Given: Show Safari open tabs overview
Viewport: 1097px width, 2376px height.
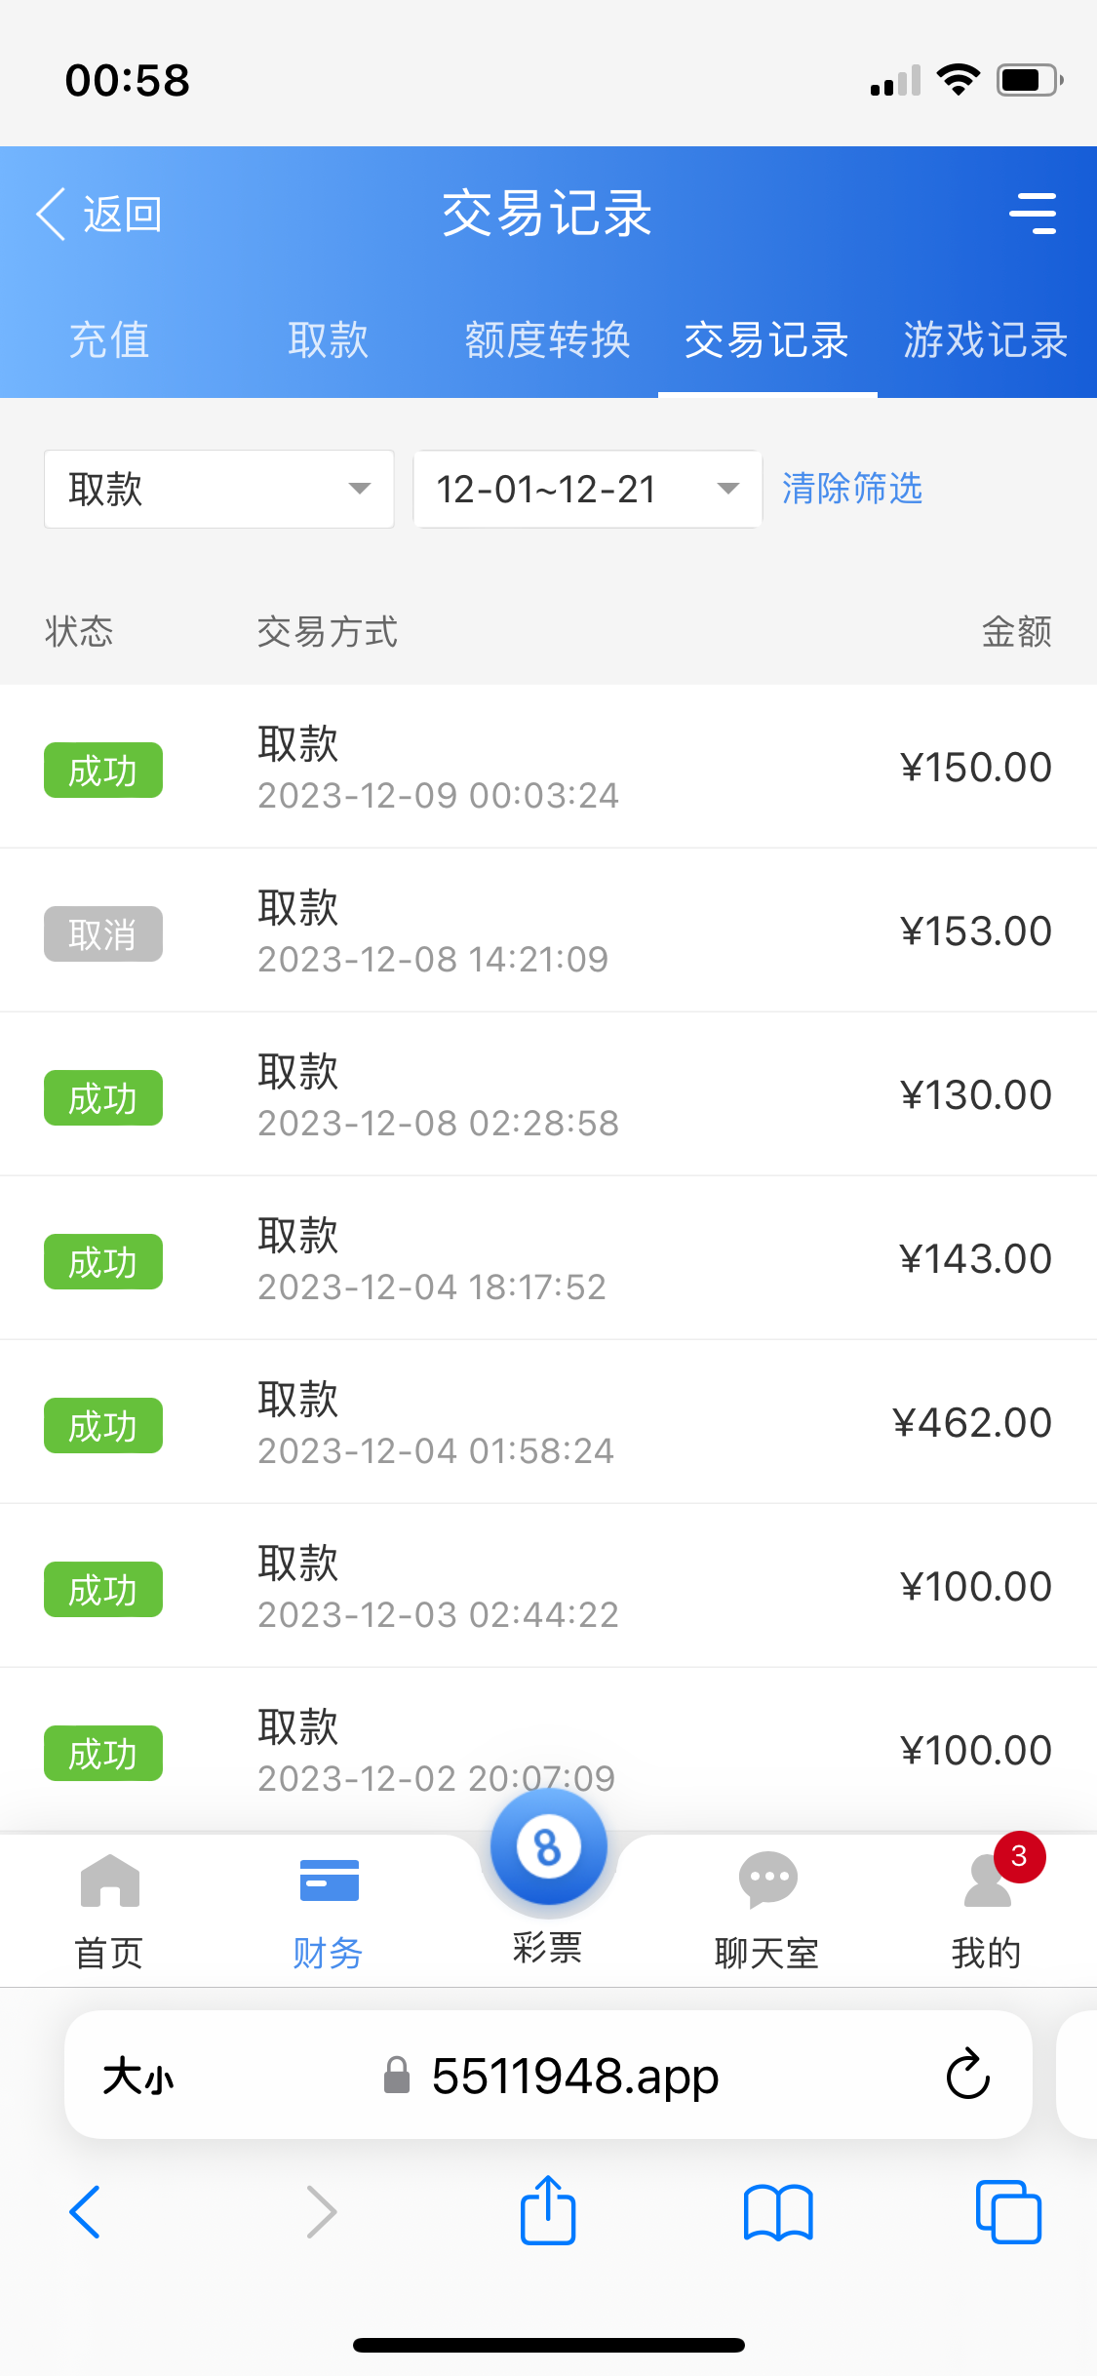Looking at the screenshot, I should click(x=1008, y=2211).
